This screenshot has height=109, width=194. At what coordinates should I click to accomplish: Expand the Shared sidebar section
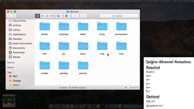tap(10, 68)
